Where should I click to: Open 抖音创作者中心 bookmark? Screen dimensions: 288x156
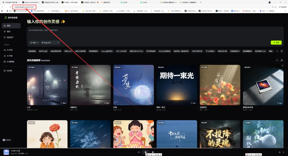click(x=191, y=11)
